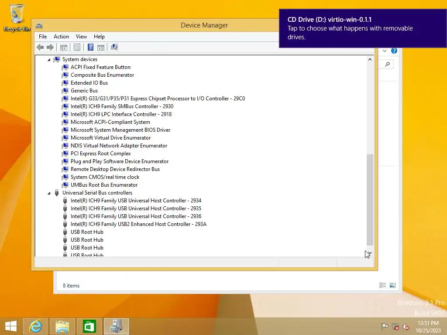Open Properties from the toolbar icon

click(x=77, y=47)
